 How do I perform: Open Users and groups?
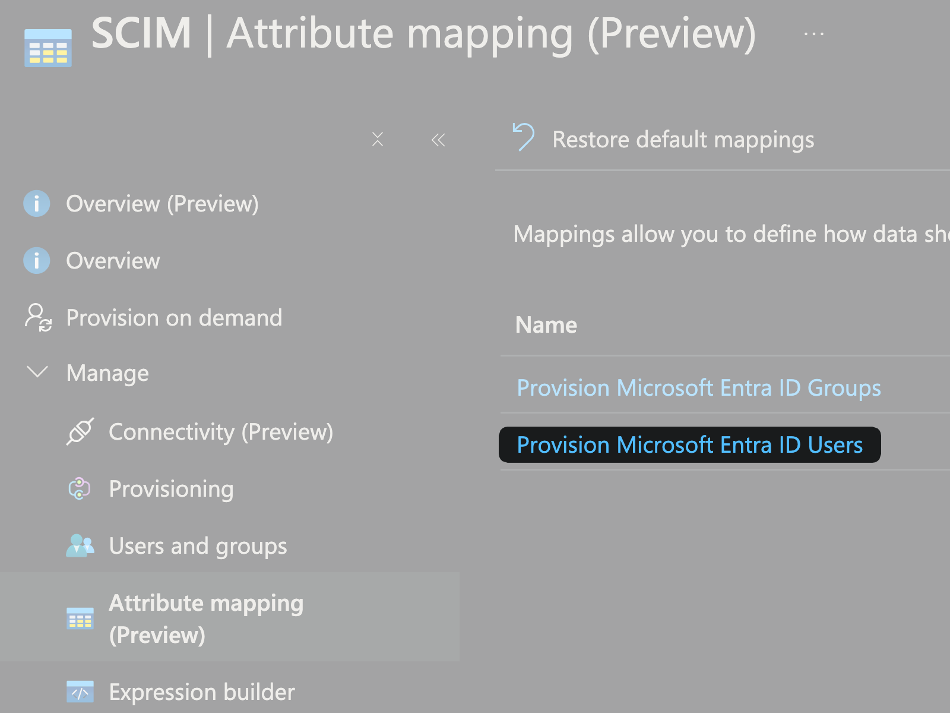click(x=198, y=546)
